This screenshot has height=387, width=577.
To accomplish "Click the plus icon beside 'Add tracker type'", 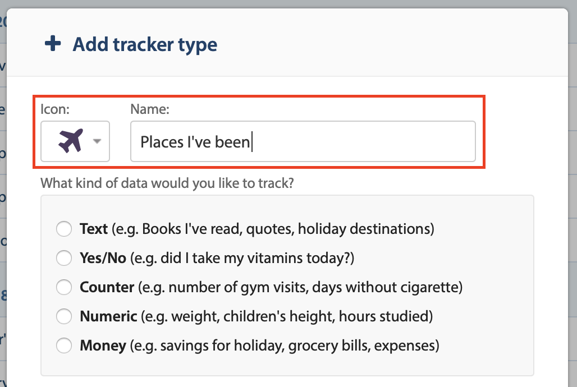I will tap(52, 44).
